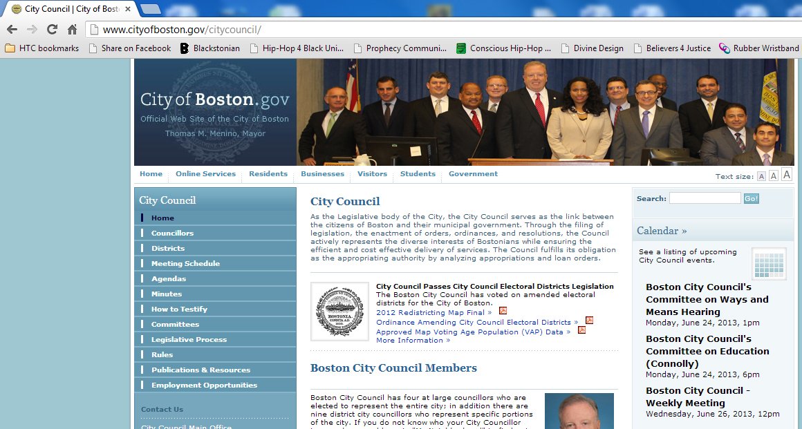Open the HTC bookmarks folder
The height and width of the screenshot is (429, 802).
point(42,48)
